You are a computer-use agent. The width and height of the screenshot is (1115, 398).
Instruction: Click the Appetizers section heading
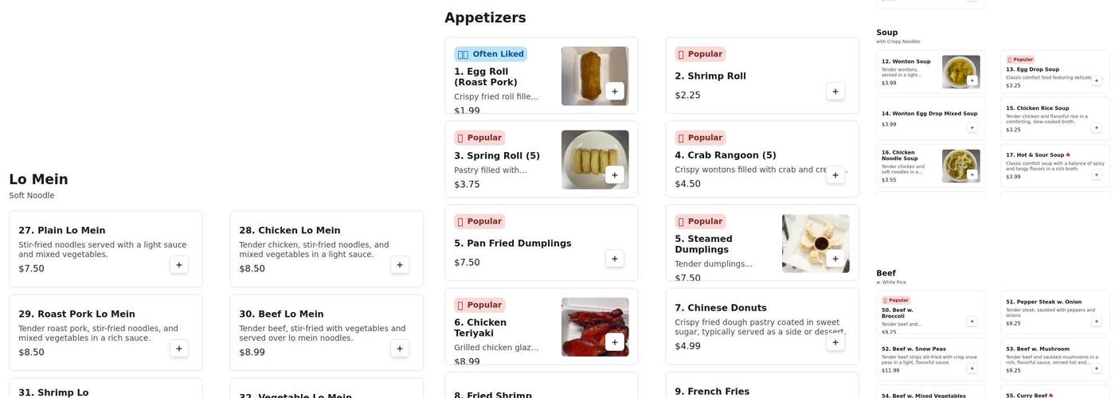click(x=485, y=18)
